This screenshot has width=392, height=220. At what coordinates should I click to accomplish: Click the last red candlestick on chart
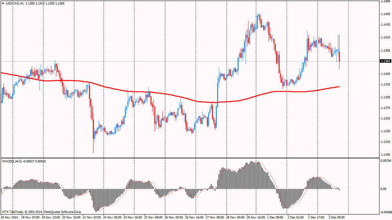339,56
